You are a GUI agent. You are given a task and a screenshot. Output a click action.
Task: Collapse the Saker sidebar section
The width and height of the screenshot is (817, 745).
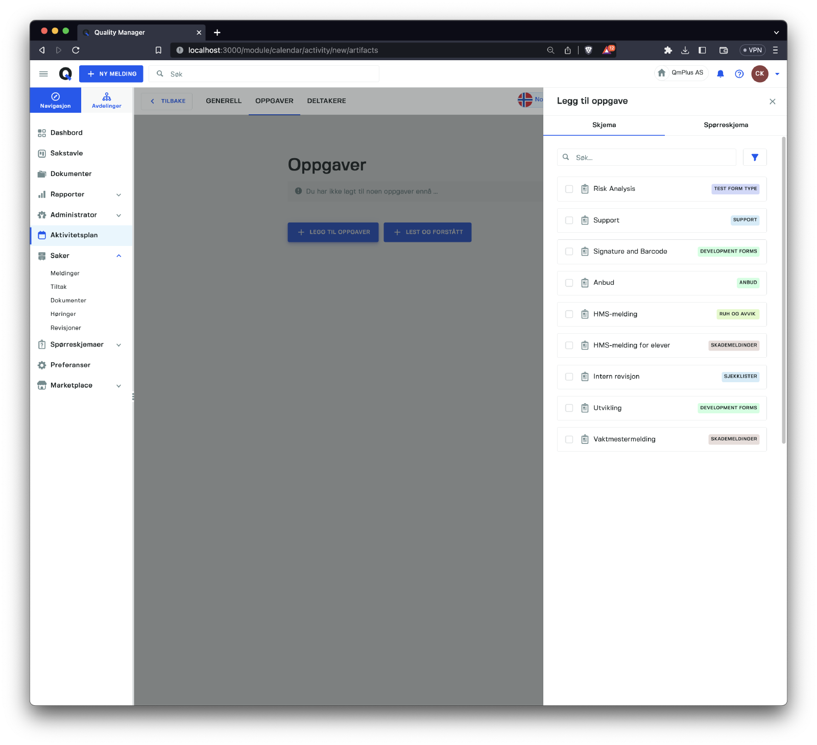(118, 256)
